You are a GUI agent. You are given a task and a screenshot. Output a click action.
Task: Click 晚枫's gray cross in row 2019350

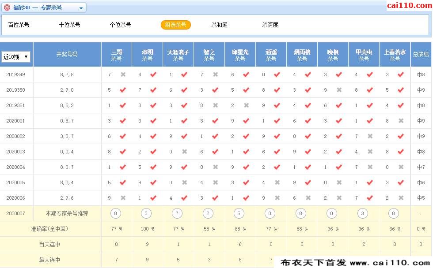339,90
